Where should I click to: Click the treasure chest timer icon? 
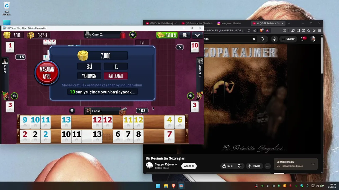tap(31, 35)
